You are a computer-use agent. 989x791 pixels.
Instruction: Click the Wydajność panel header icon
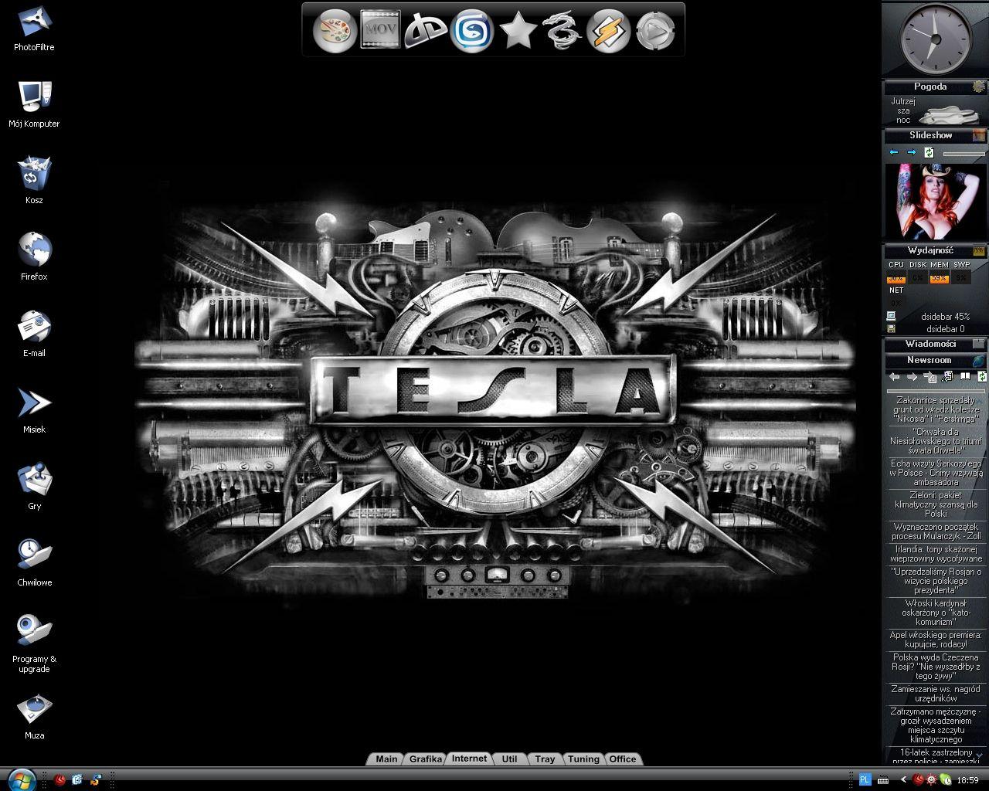(979, 251)
